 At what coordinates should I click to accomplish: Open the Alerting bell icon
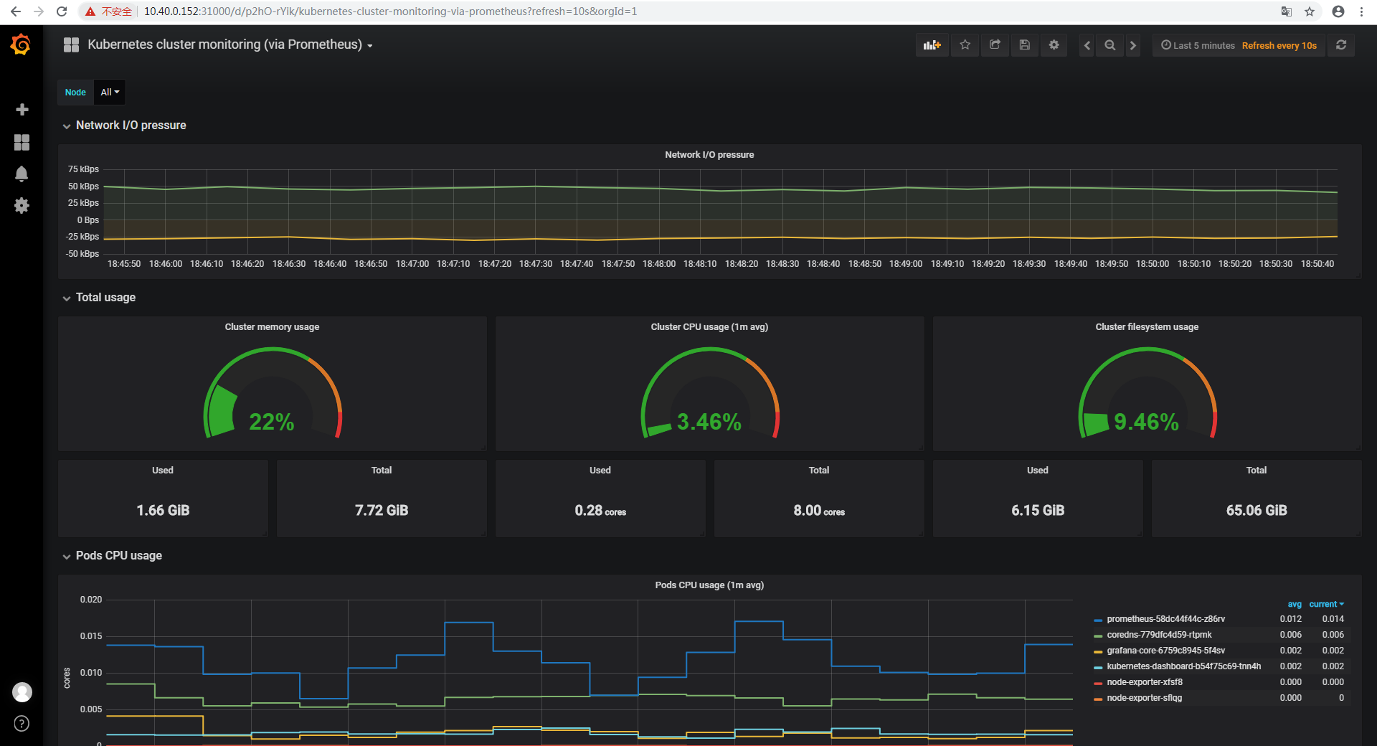[x=22, y=174]
